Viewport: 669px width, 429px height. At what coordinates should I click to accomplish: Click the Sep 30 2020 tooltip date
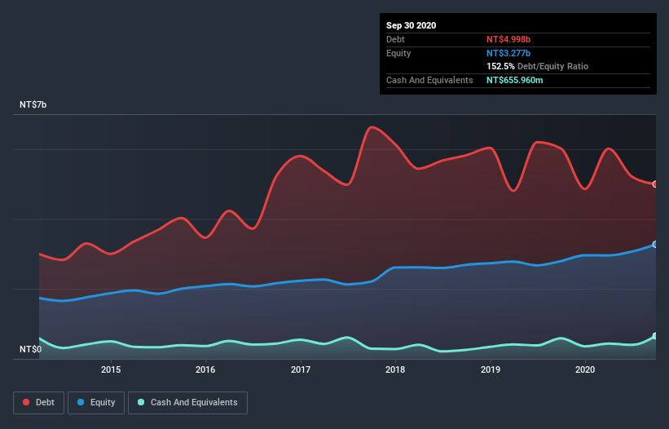[411, 25]
